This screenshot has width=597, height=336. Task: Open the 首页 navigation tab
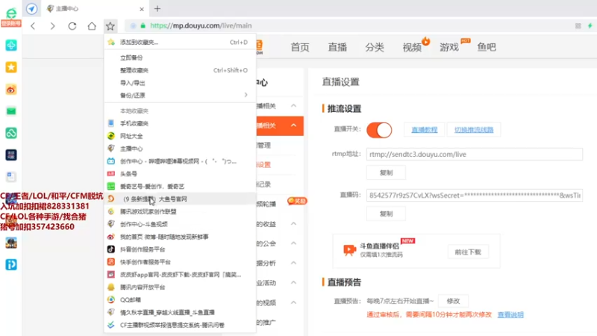coord(300,47)
